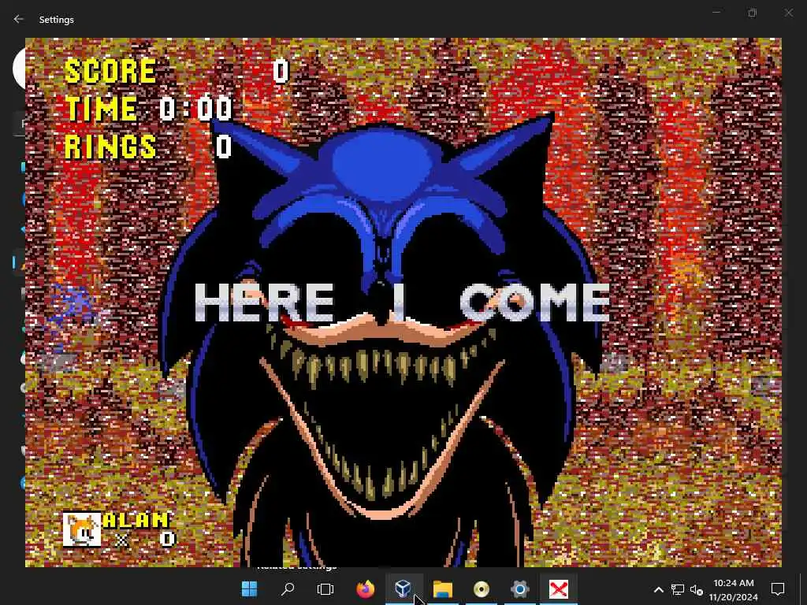This screenshot has height=605, width=807.
Task: Open Task View from the taskbar
Action: click(325, 588)
